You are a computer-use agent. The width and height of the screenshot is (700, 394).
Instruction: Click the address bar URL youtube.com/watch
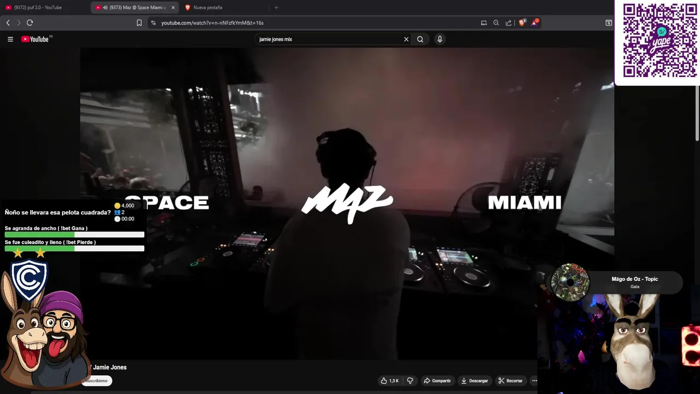click(212, 22)
